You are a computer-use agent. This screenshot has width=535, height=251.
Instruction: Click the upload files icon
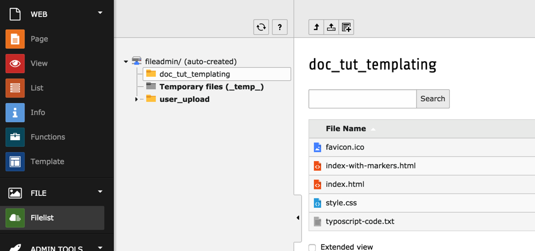coord(331,27)
